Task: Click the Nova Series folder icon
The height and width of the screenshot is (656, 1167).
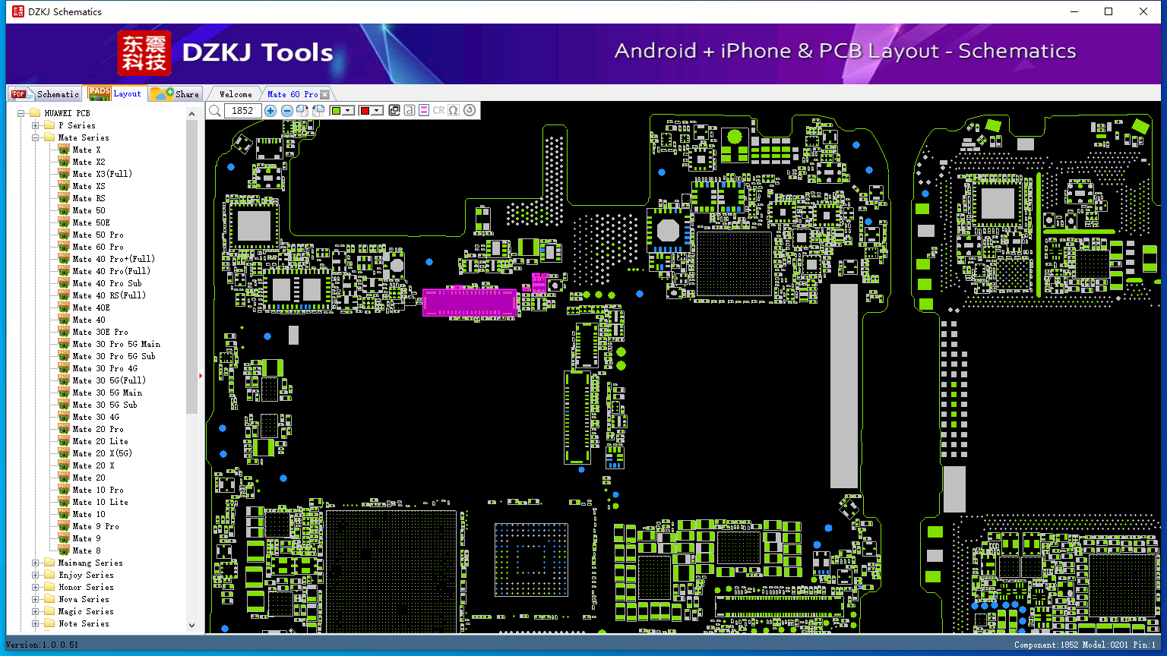Action: [x=49, y=599]
